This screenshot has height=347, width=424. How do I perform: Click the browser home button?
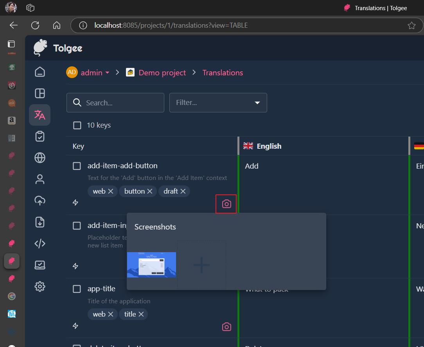click(x=56, y=25)
